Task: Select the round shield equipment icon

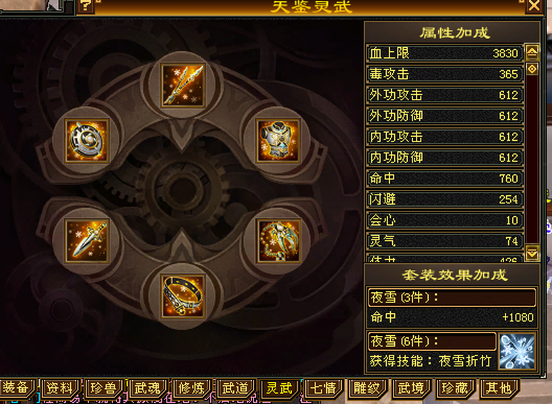Action: pyautogui.click(x=86, y=141)
